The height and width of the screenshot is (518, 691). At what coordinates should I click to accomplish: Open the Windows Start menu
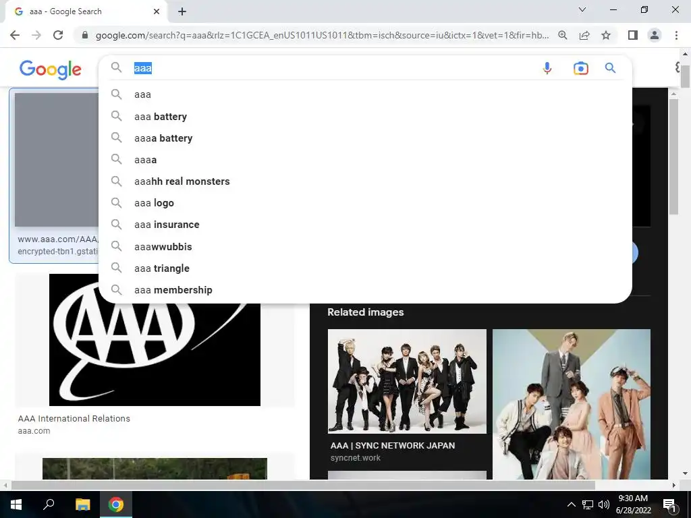(x=16, y=505)
